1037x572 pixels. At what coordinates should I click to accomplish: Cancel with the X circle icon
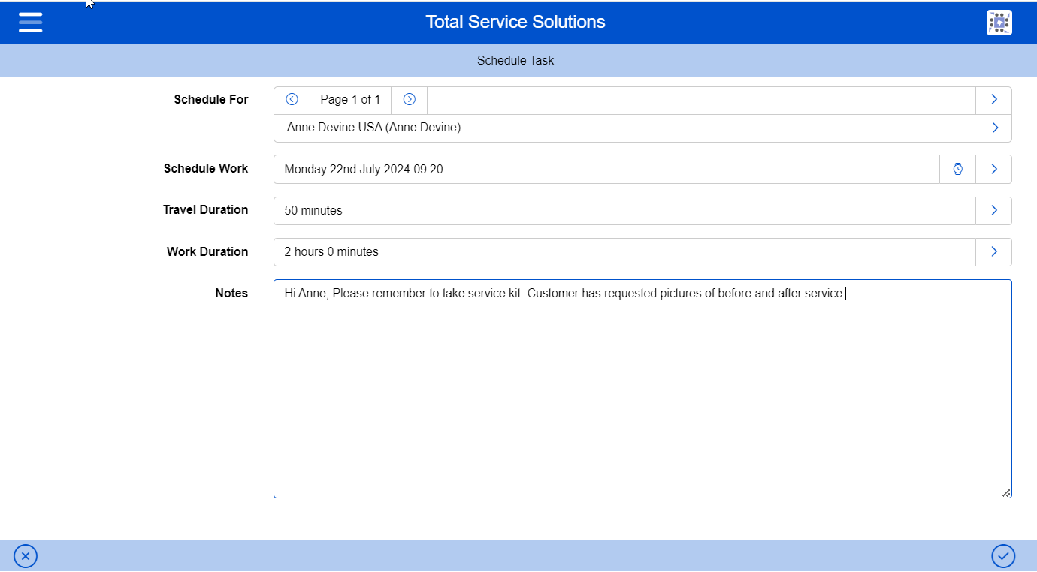tap(26, 556)
